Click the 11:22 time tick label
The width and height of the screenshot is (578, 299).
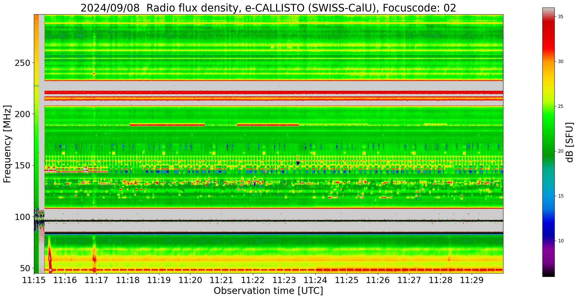tap(253, 280)
